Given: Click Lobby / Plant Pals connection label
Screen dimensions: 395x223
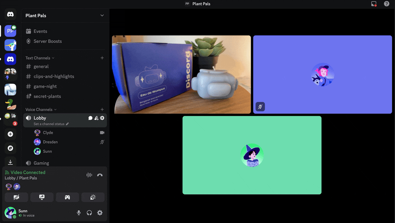Looking at the screenshot, I should [x=21, y=178].
